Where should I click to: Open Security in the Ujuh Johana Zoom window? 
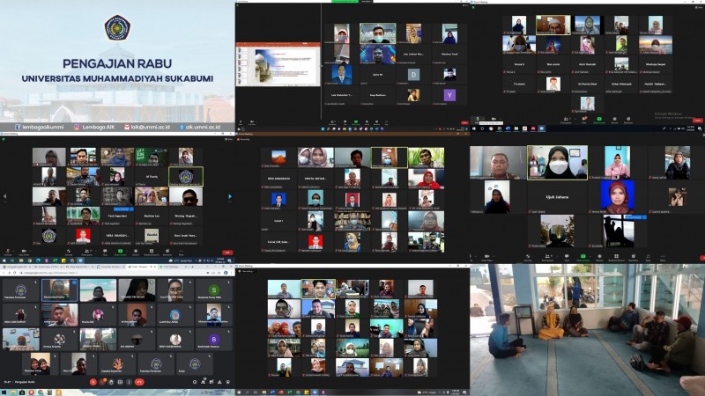tap(527, 259)
